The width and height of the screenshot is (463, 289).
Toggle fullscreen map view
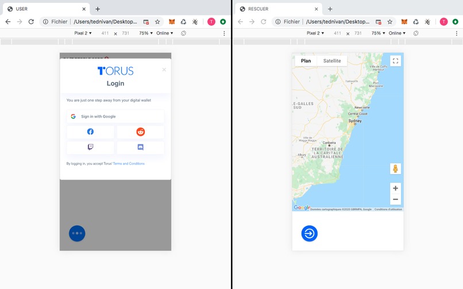pos(395,61)
